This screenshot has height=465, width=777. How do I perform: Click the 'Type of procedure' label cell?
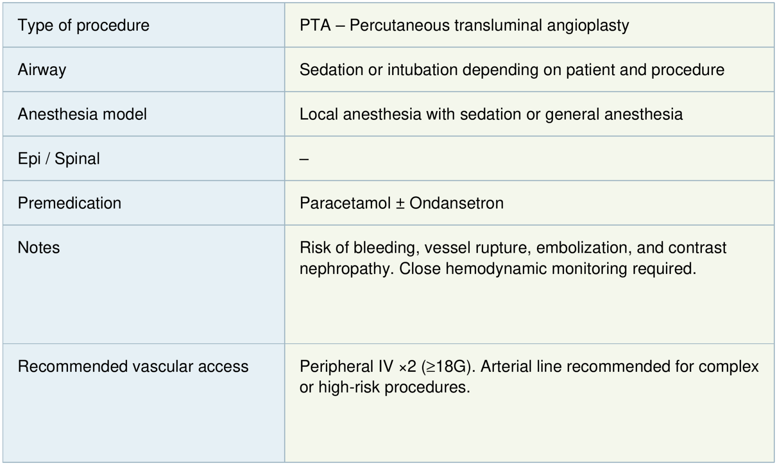click(84, 25)
